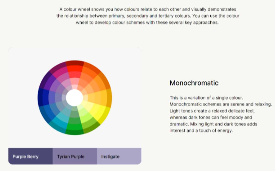
Task: Pick the royal blue outer segment below navy
Action: [x=45, y=115]
